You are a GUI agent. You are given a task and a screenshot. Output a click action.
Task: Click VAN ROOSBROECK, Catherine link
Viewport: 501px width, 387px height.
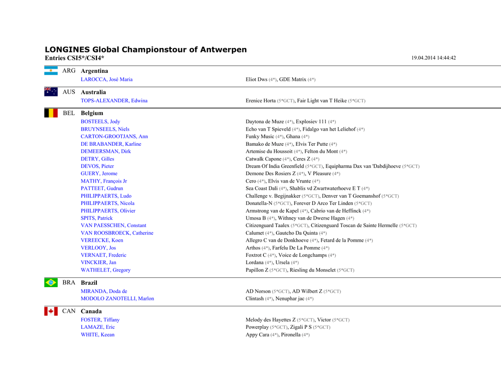tap(117, 233)
